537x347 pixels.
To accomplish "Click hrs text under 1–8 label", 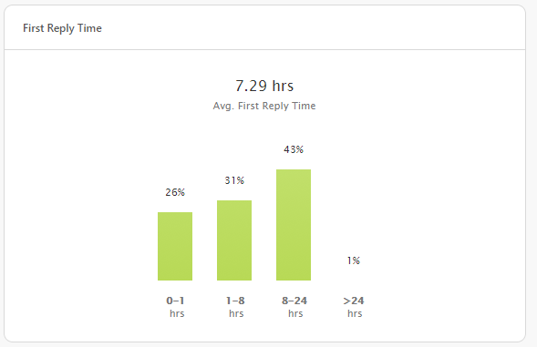I will pyautogui.click(x=236, y=313).
